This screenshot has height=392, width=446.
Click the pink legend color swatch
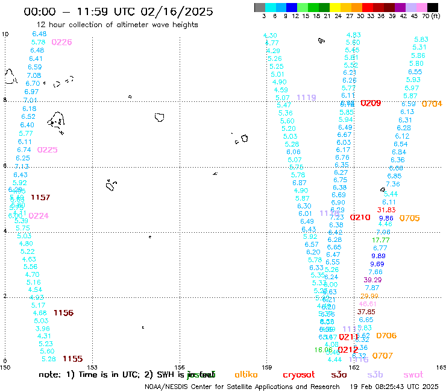[x=422, y=7]
